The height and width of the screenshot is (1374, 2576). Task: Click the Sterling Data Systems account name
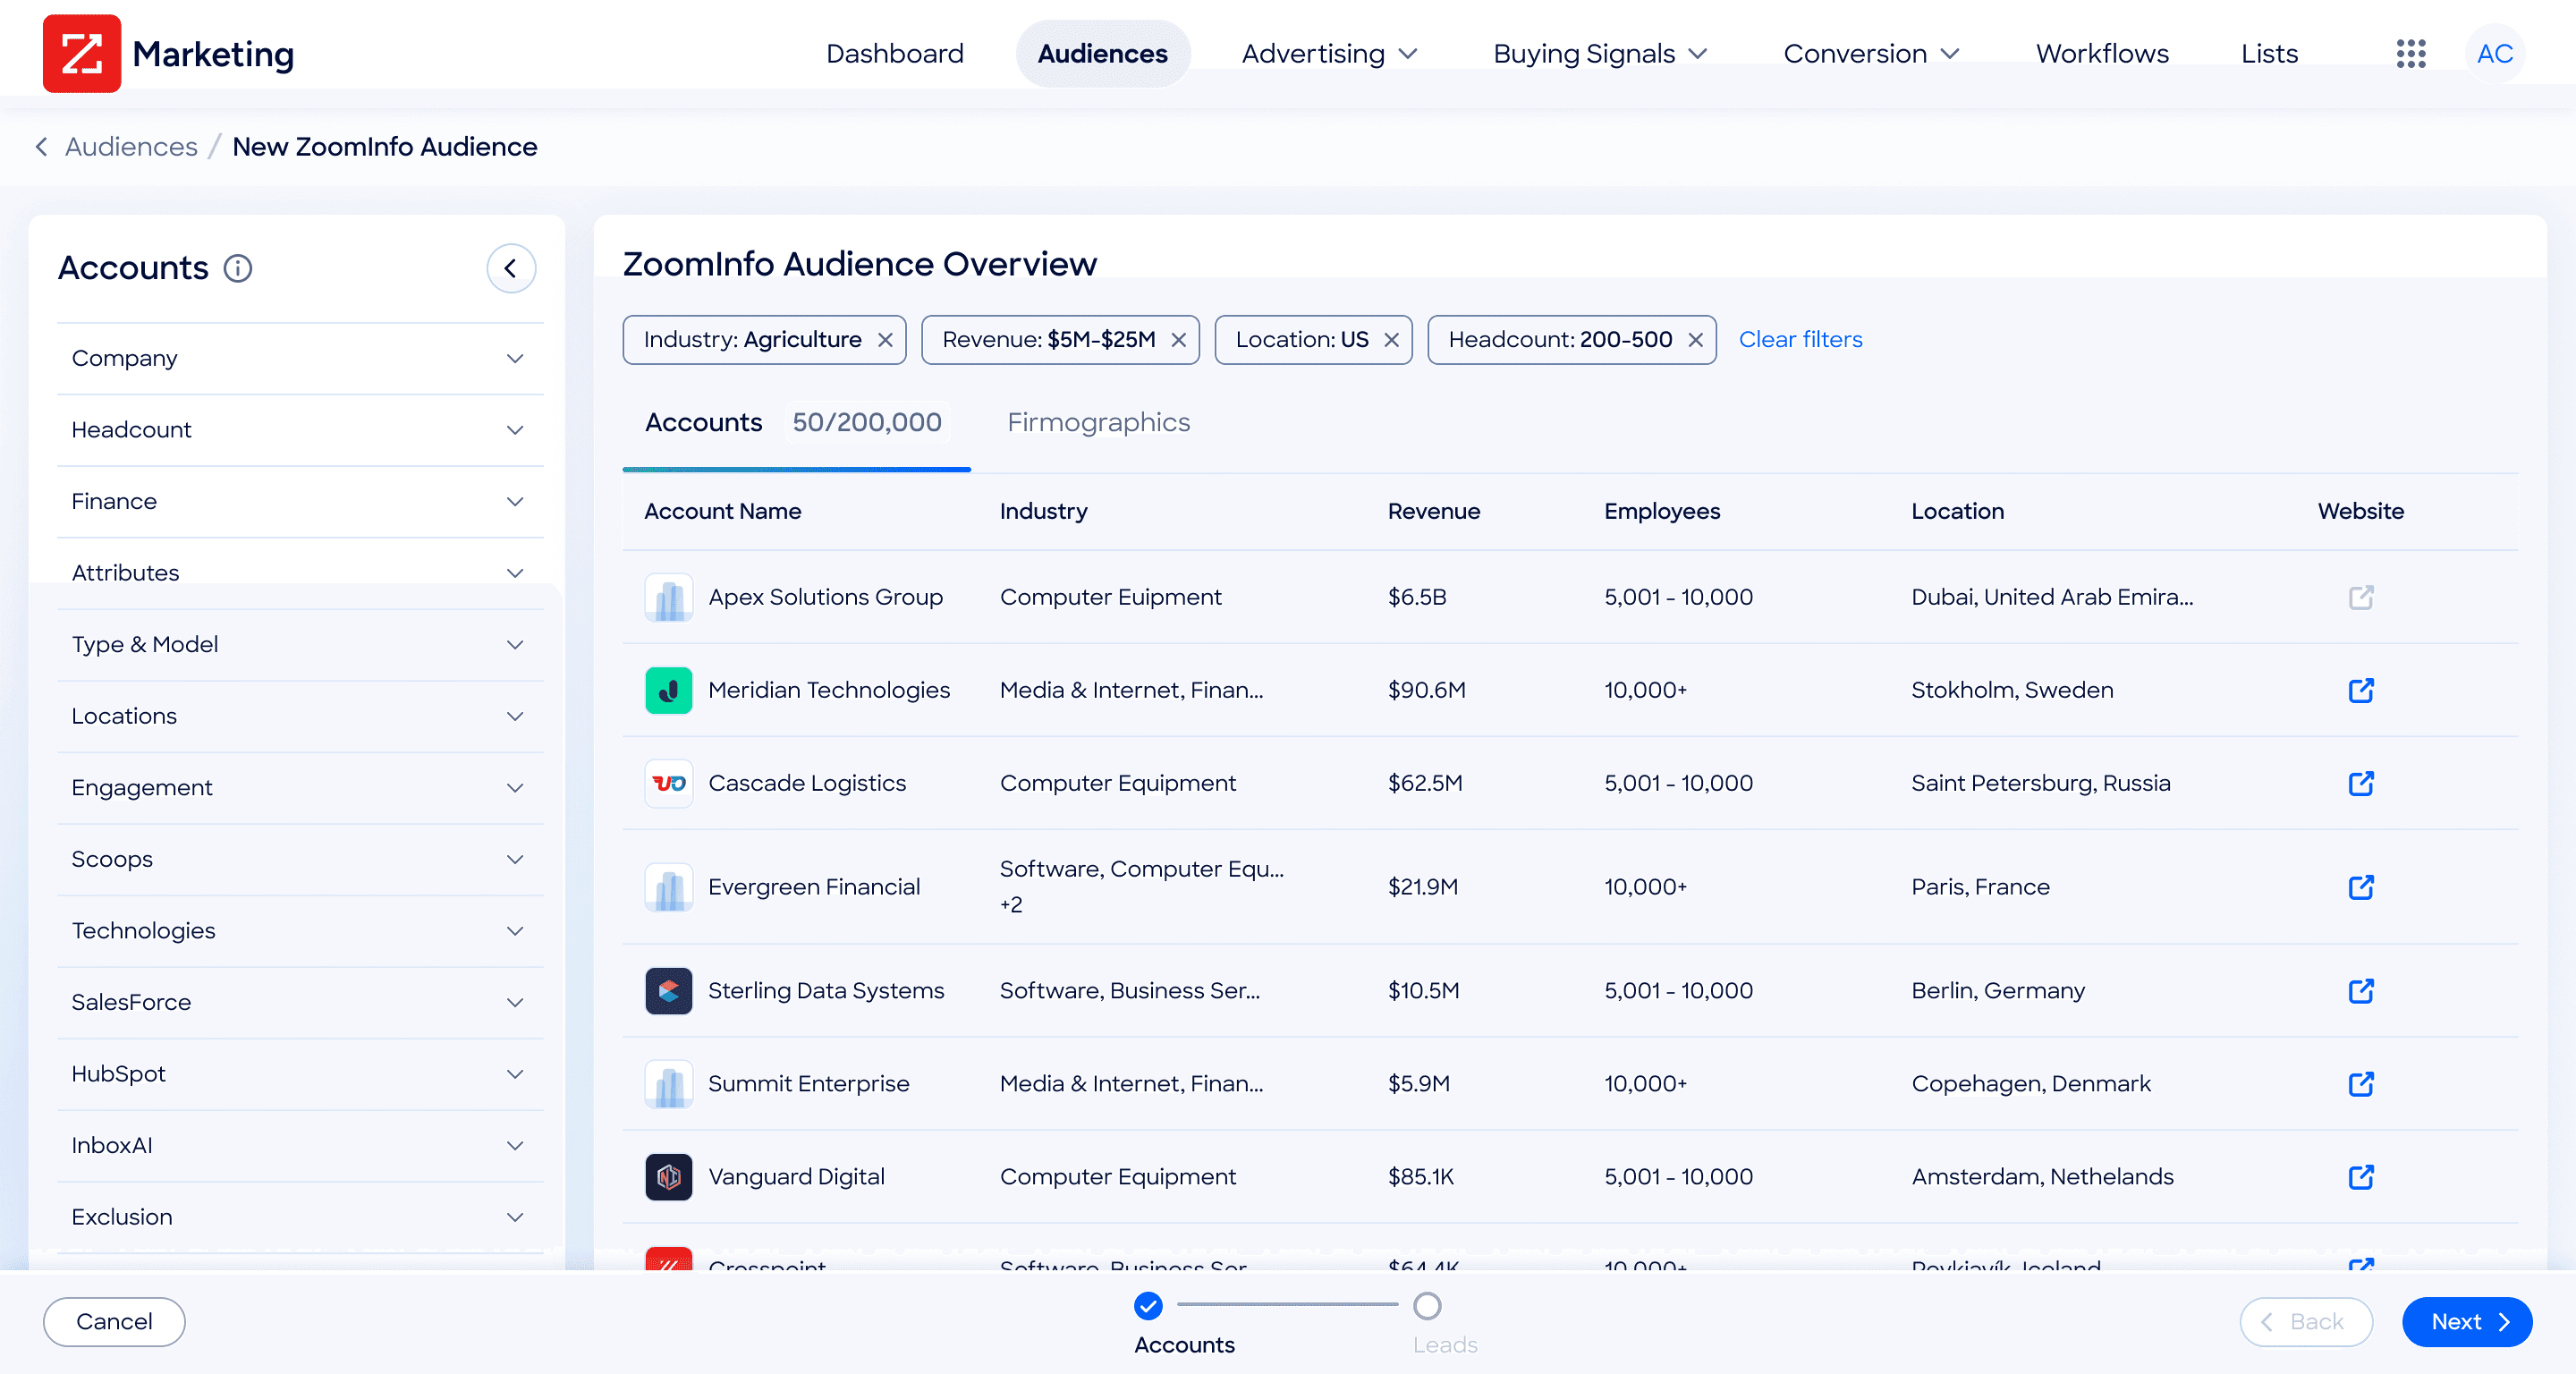pyautogui.click(x=826, y=991)
